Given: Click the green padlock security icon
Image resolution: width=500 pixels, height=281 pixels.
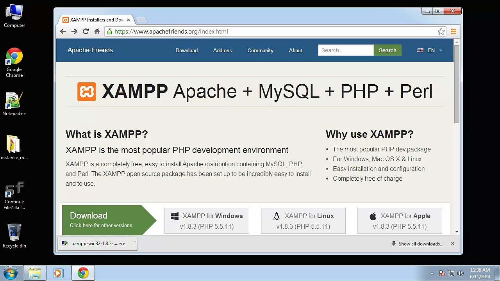Looking at the screenshot, I should (110, 32).
